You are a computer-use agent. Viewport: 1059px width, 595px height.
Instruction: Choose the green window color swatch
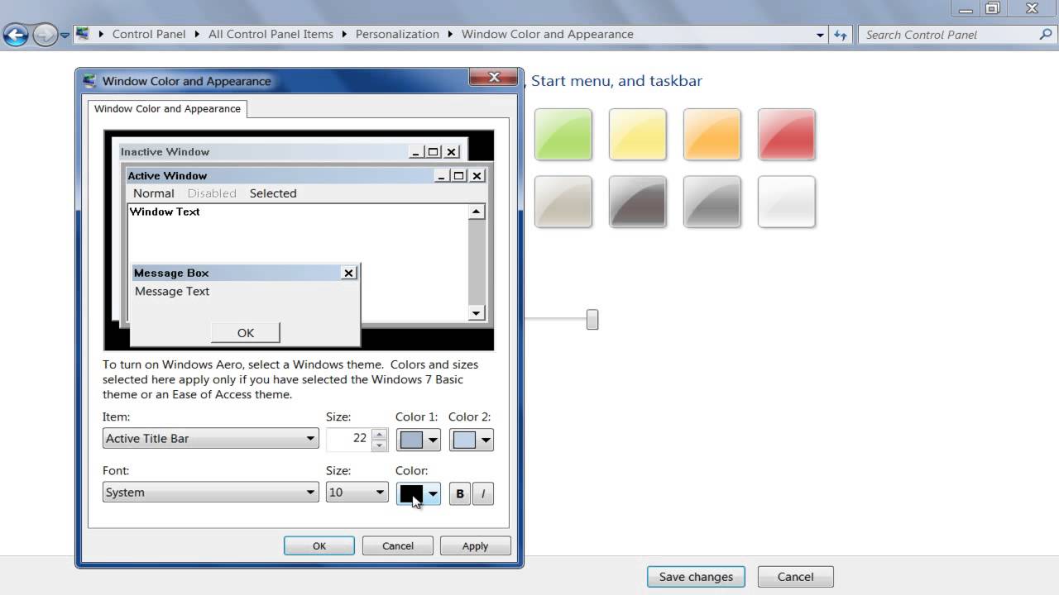(x=563, y=134)
